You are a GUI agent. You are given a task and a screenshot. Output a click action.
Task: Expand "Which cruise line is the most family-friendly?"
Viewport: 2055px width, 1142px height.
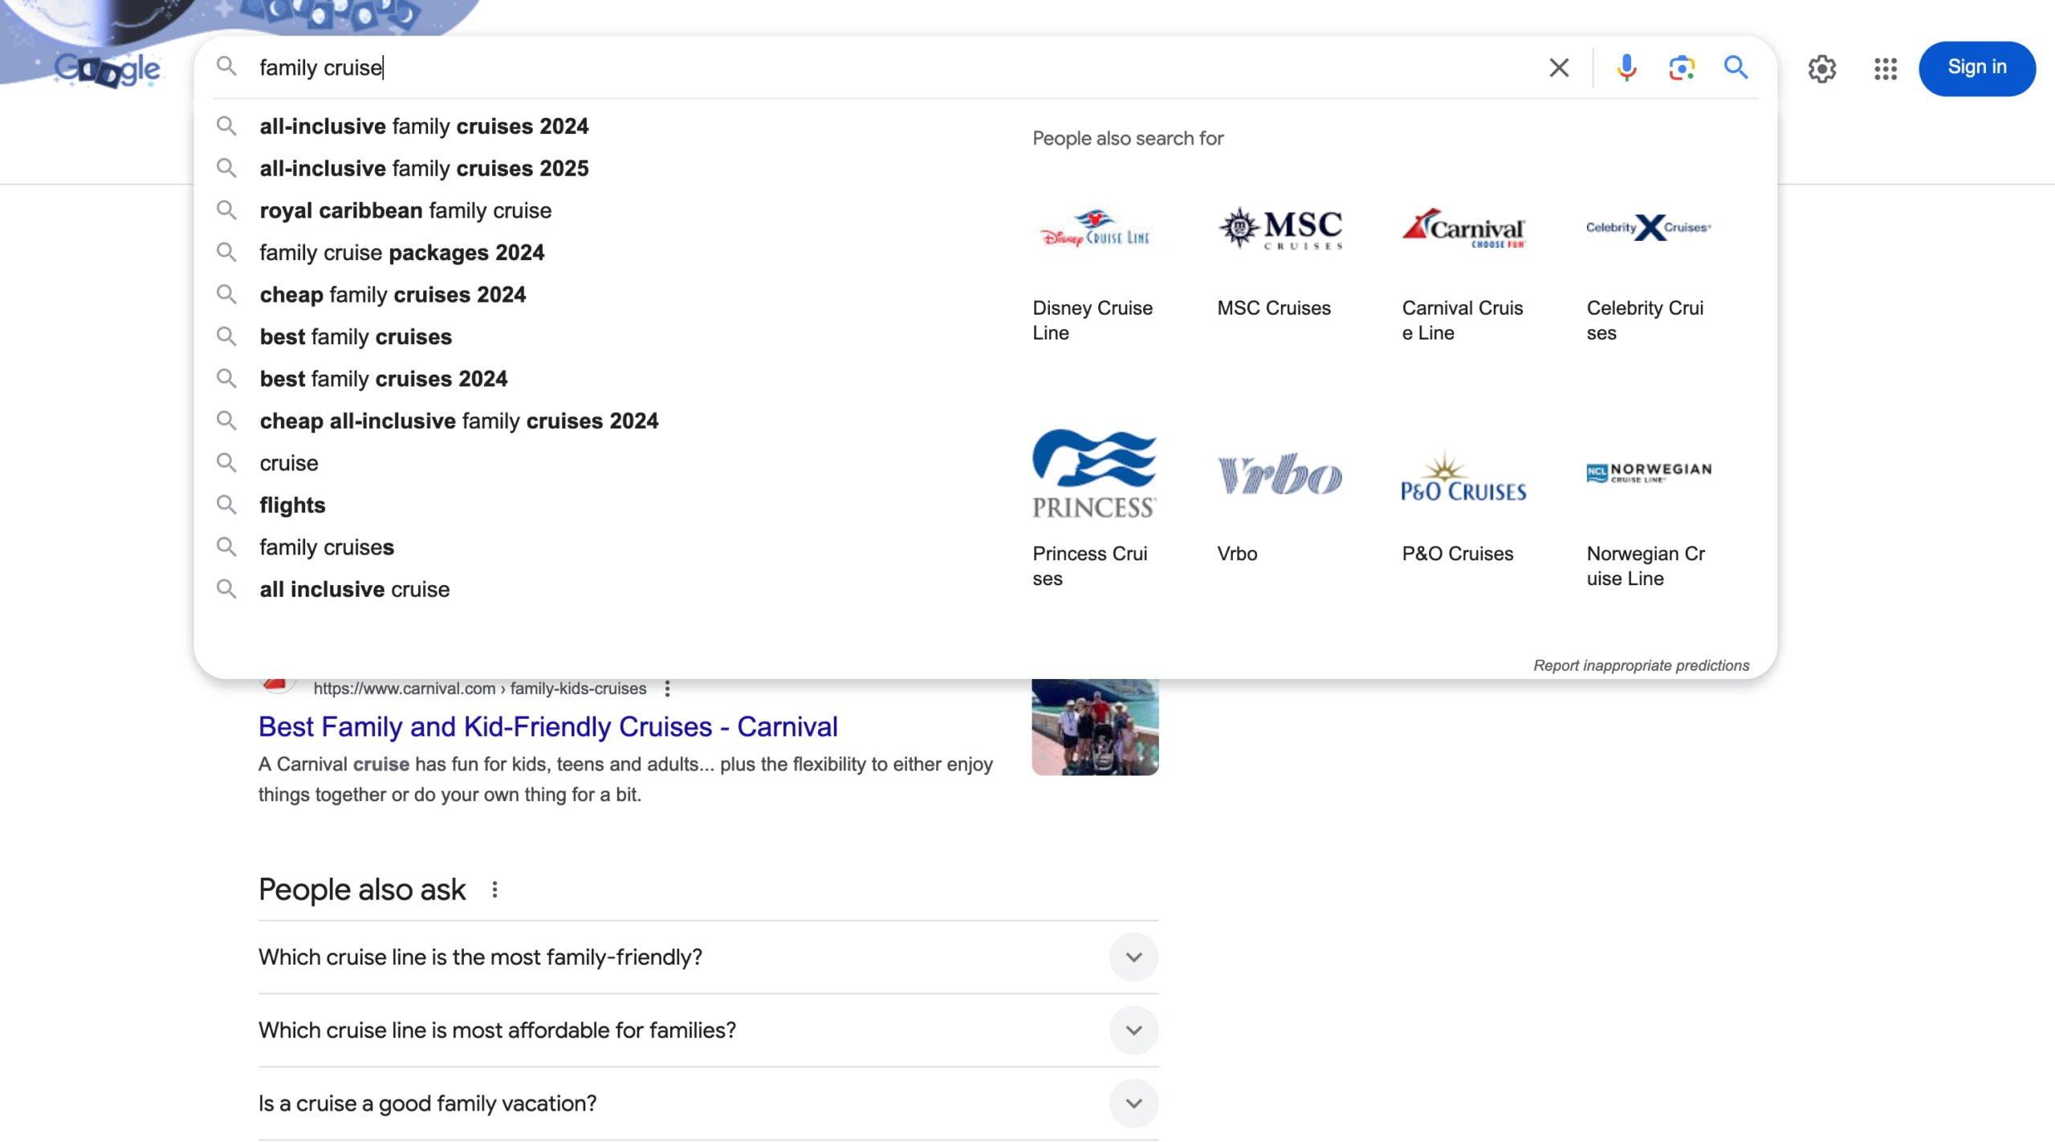pyautogui.click(x=1133, y=957)
